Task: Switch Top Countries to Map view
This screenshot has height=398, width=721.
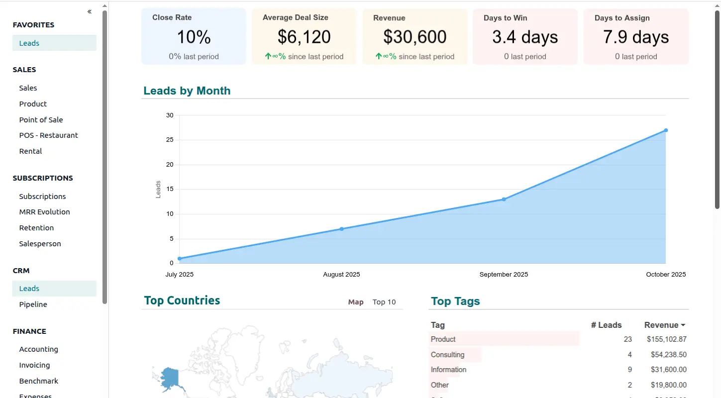Action: click(355, 302)
